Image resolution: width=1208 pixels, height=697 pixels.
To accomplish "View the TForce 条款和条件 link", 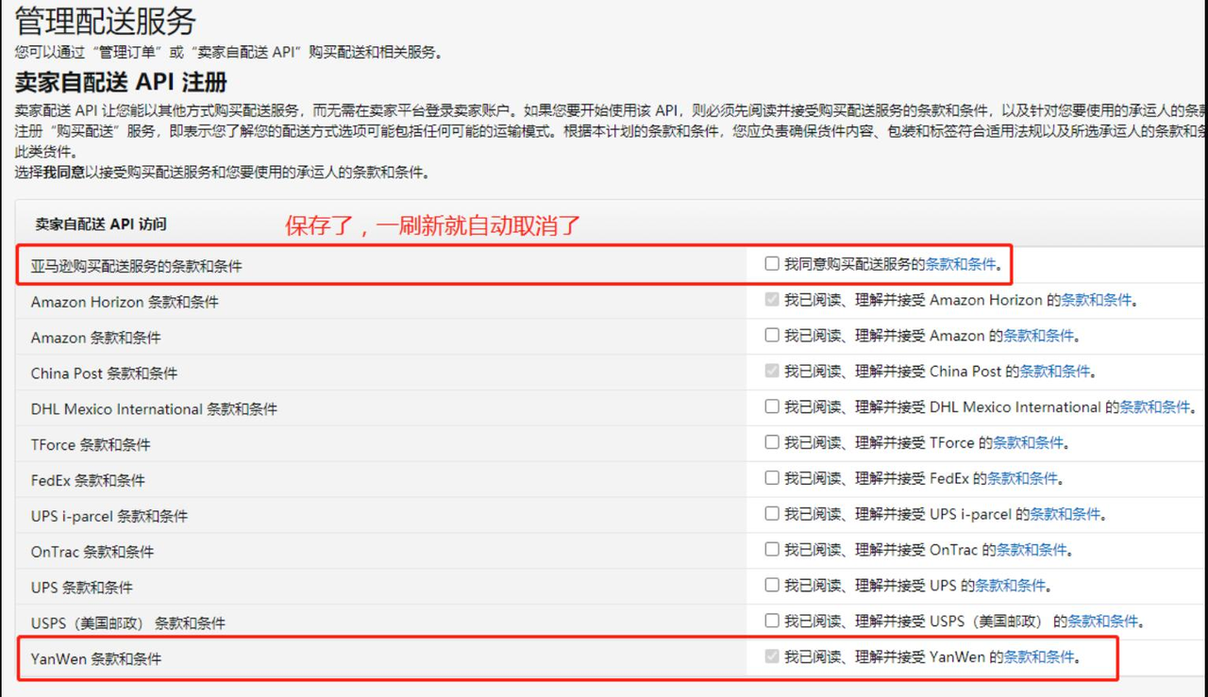I will point(1028,442).
